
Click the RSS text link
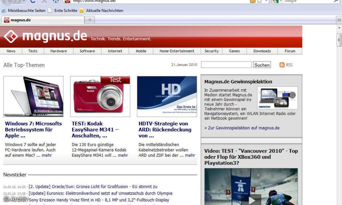click(x=289, y=65)
